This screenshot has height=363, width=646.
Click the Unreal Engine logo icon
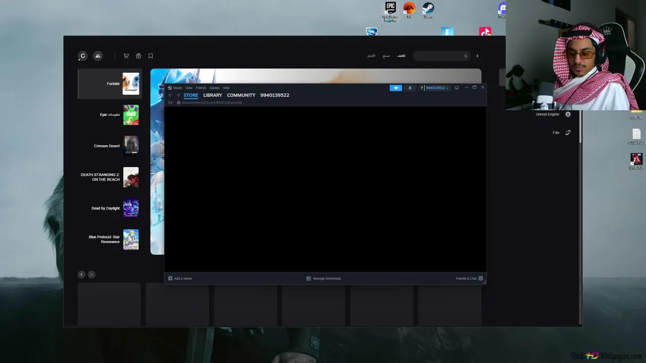(x=568, y=114)
